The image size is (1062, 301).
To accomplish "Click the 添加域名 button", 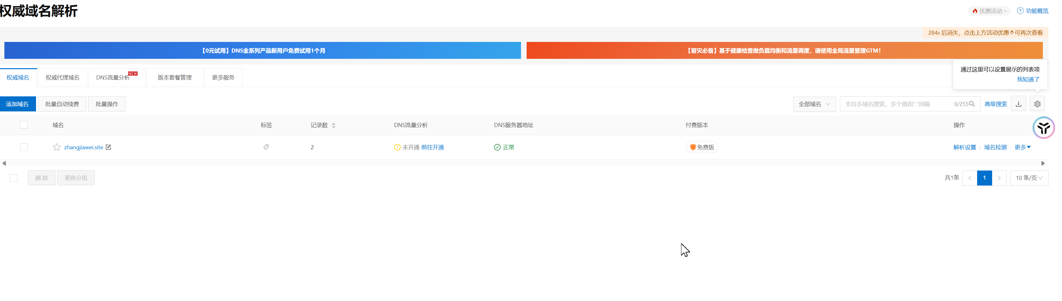I will point(18,104).
